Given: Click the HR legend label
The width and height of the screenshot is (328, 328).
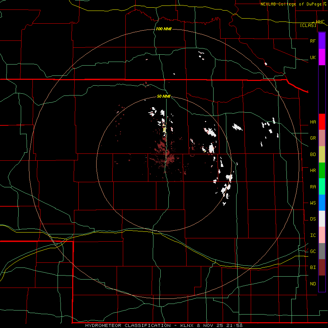Looking at the screenshot, I should coord(313,171).
